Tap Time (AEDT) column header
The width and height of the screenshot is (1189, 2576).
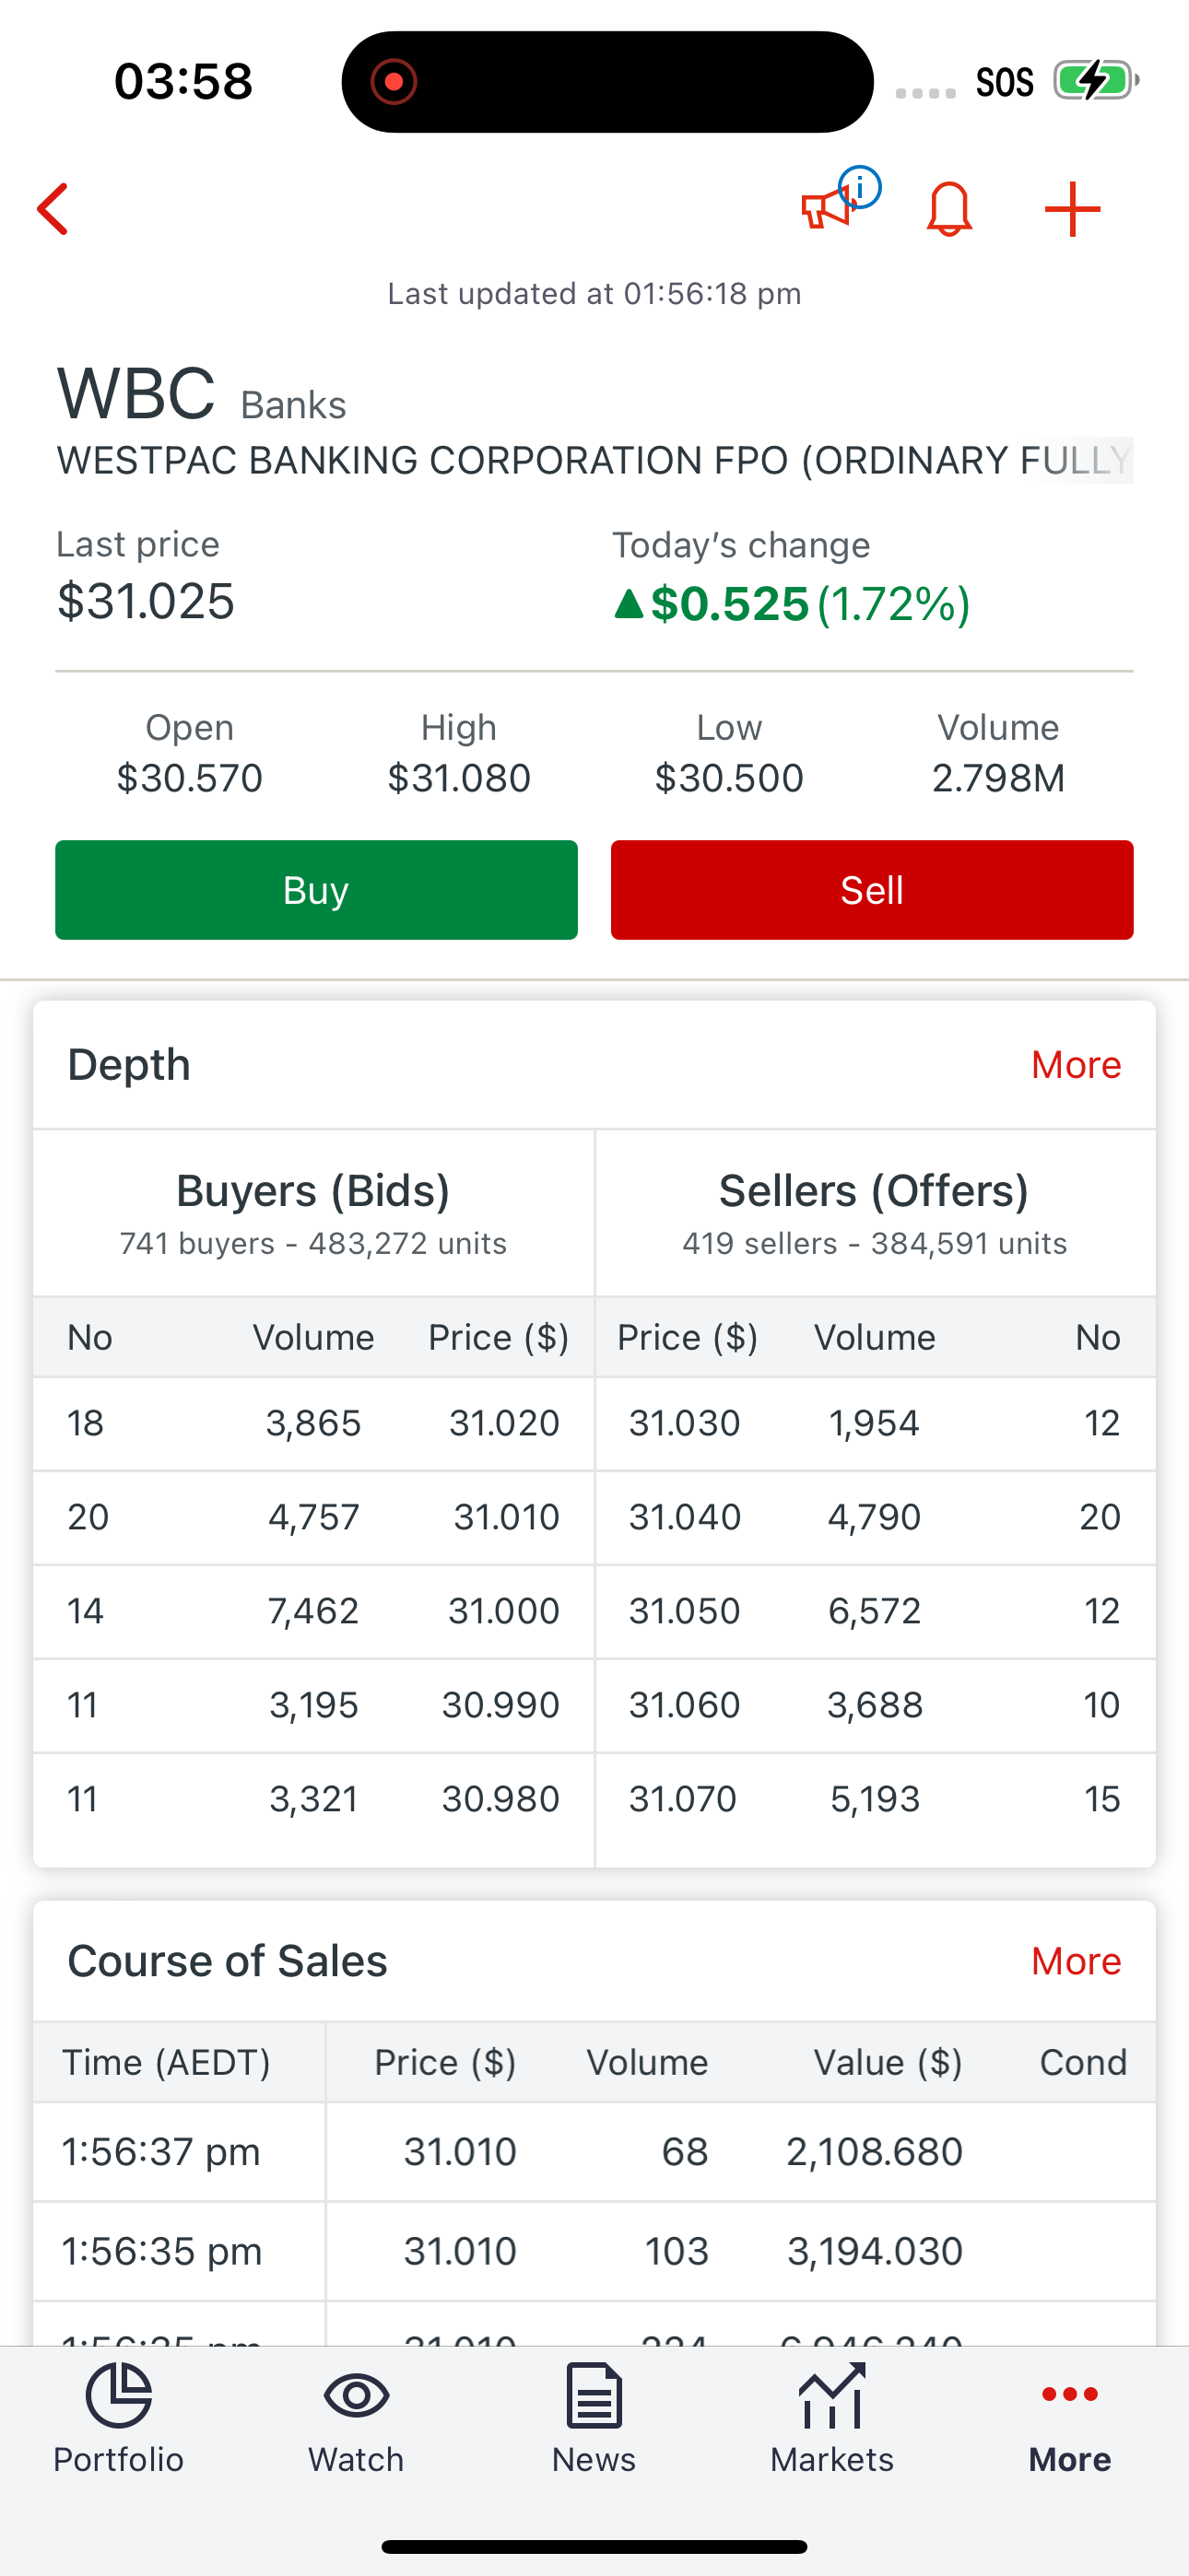(x=166, y=2063)
